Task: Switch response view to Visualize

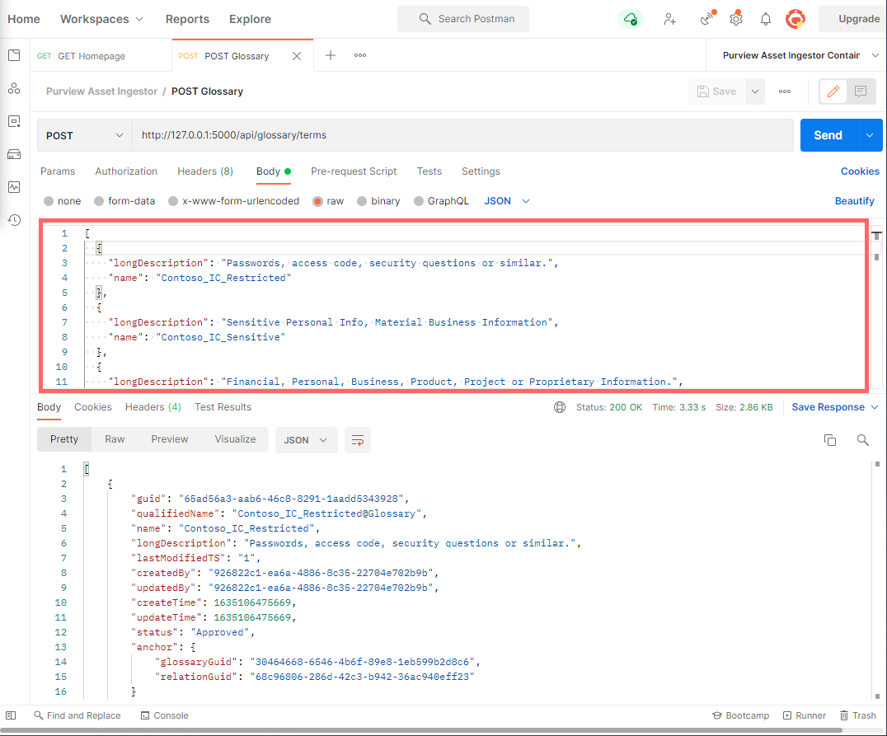Action: [x=235, y=439]
